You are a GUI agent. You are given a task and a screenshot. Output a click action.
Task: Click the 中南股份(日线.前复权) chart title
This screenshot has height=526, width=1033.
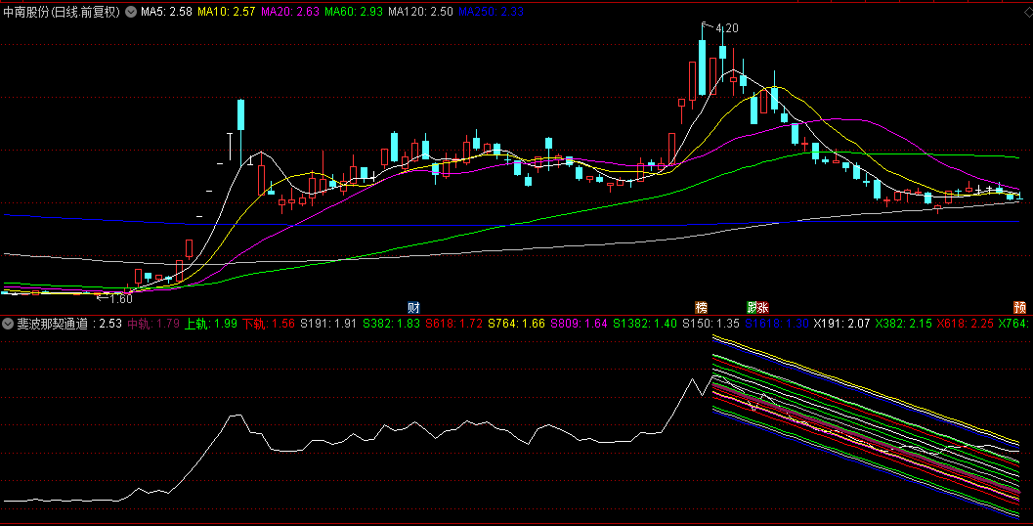pyautogui.click(x=62, y=12)
